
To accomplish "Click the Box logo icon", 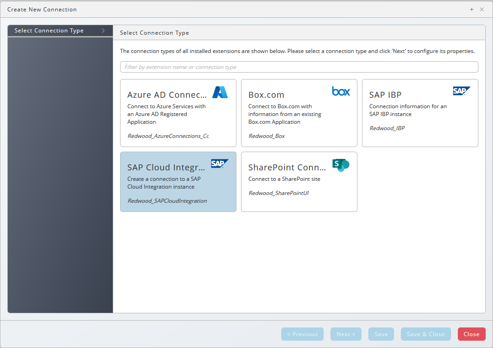I will click(x=341, y=91).
